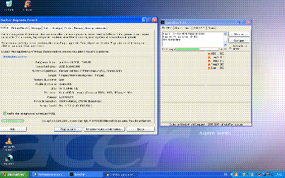
Task: Switch to the Affichage tab
Action: 36,28
